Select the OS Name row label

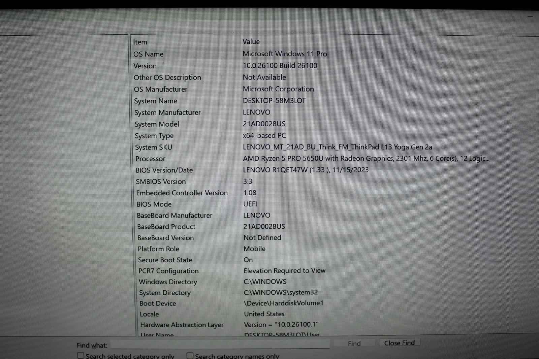(x=148, y=54)
